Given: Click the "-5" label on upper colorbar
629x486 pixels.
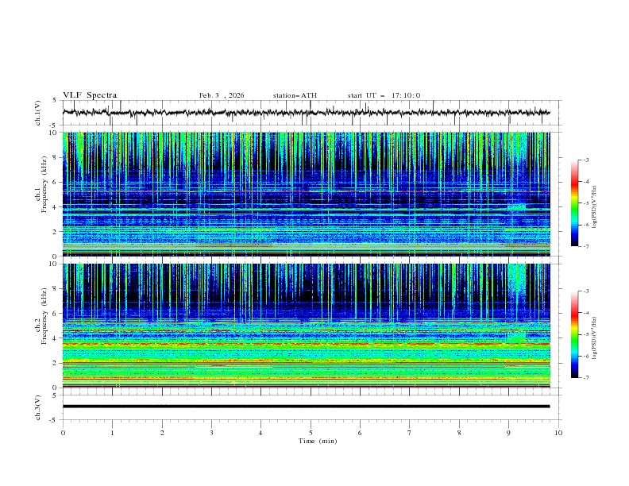Looking at the screenshot, I should click(585, 203).
